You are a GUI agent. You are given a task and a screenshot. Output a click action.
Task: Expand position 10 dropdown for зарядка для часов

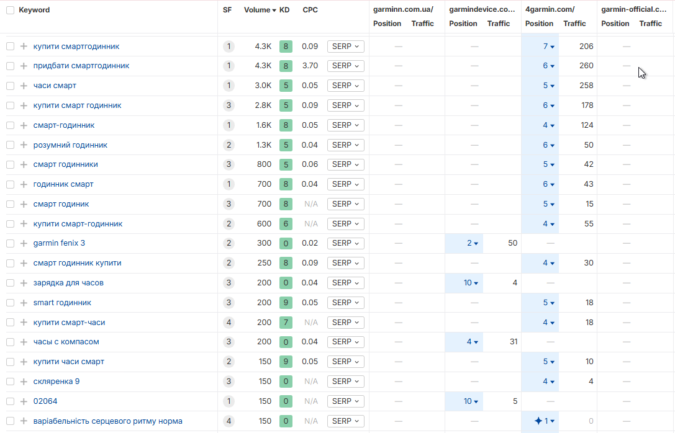471,283
